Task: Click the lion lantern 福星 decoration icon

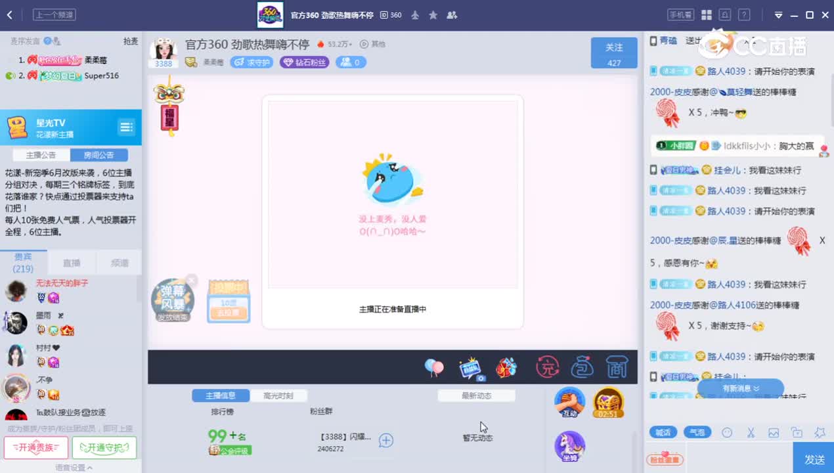Action: click(169, 105)
